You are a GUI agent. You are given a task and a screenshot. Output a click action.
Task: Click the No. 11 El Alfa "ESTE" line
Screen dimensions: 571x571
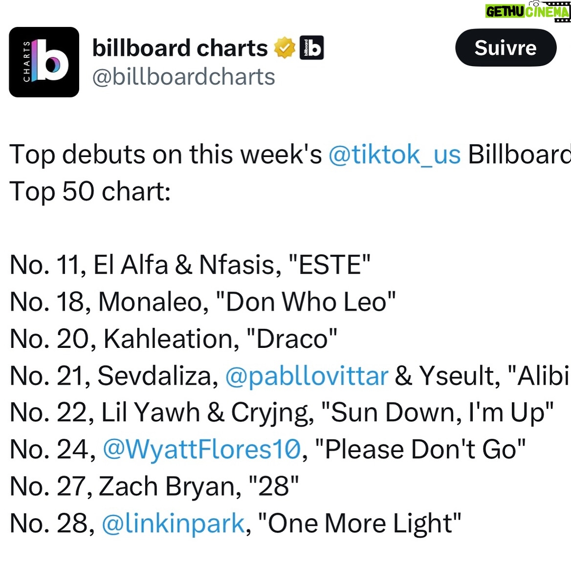click(190, 265)
